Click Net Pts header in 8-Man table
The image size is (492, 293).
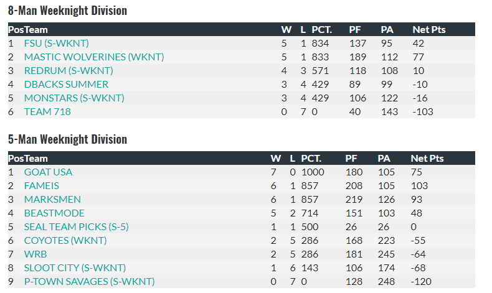429,30
